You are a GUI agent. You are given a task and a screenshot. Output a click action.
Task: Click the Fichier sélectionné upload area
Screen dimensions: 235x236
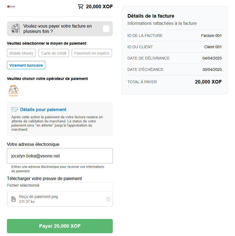60,186
